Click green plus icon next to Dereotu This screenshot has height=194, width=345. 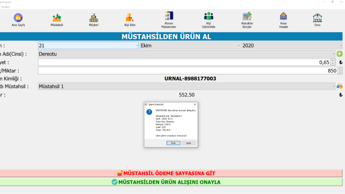[x=340, y=54]
